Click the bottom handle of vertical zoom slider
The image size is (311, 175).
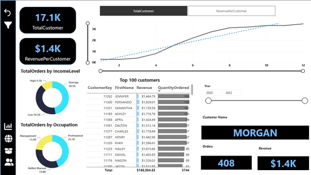click(x=87, y=63)
